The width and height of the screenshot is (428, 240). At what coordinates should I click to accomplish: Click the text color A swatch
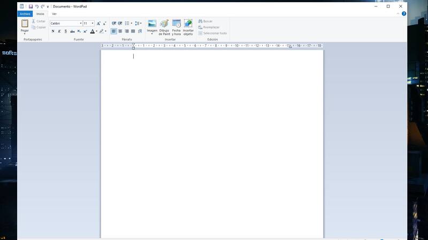[x=92, y=31]
